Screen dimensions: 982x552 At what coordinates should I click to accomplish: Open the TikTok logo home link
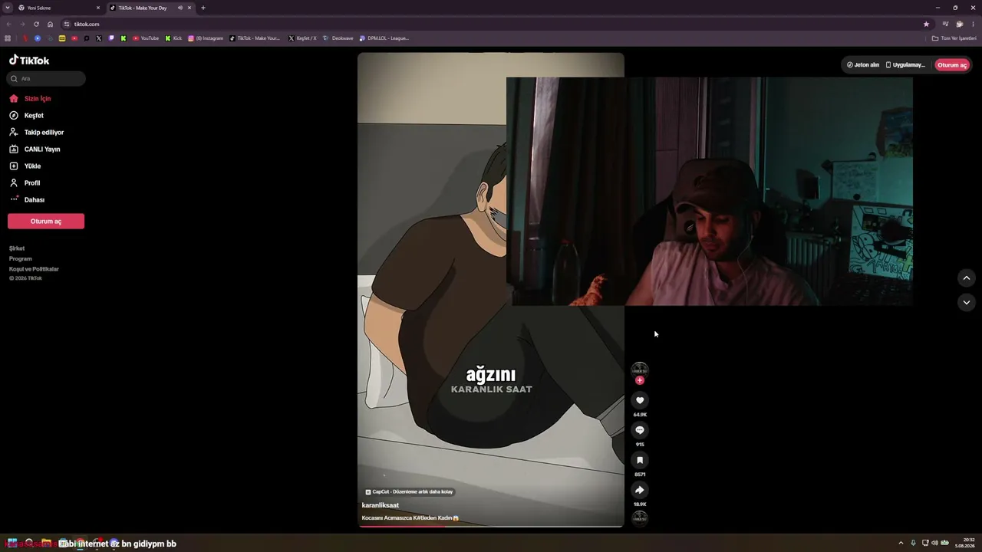(29, 60)
